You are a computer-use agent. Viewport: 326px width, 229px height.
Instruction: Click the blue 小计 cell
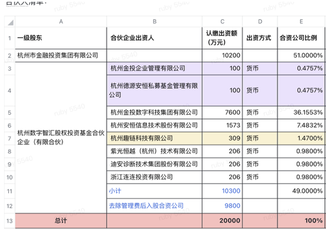[x=155, y=191]
